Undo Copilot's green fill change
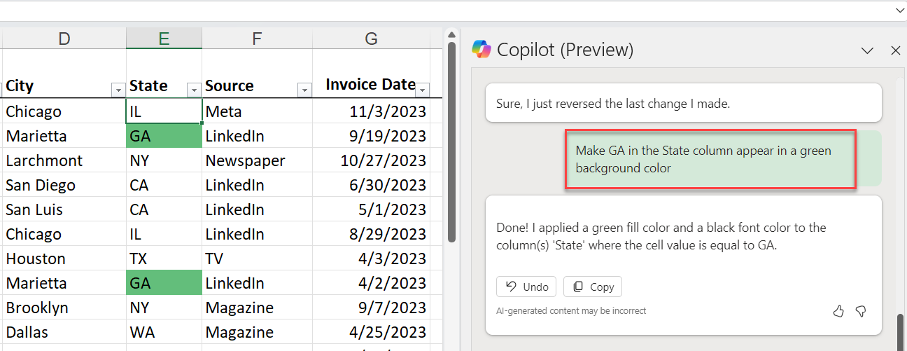This screenshot has height=351, width=907. pyautogui.click(x=527, y=287)
